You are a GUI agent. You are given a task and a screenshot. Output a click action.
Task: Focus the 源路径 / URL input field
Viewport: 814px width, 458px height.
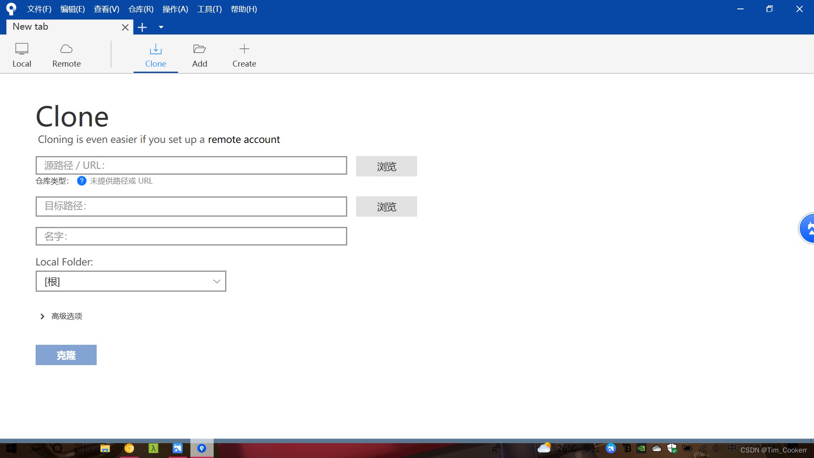pos(191,165)
